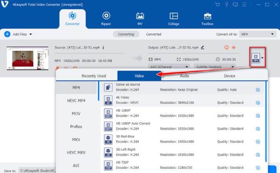Viewport: 280px width, 173px height.
Task: Go to the Collage tab
Action: [174, 19]
